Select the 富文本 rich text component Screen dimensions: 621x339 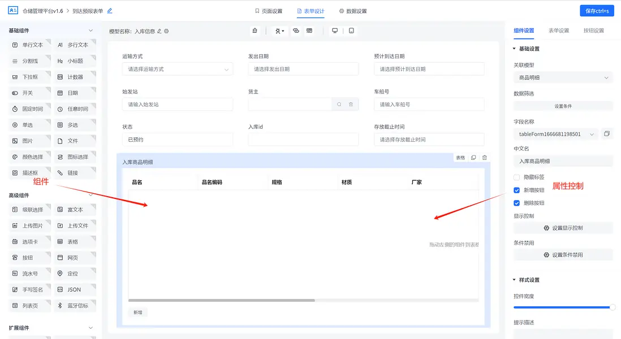coord(75,210)
